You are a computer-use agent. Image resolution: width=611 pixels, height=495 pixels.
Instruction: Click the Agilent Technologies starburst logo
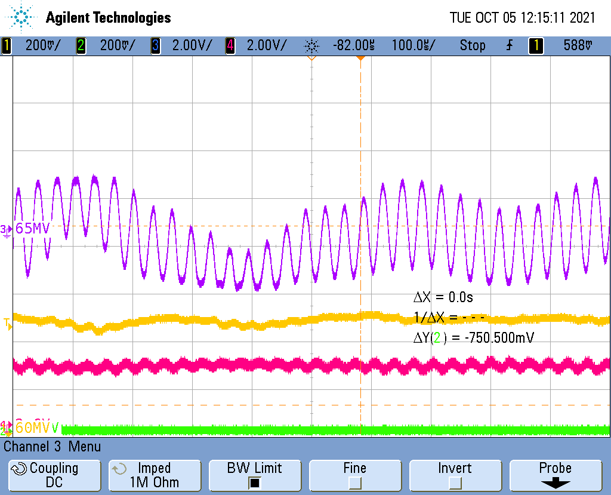21,17
